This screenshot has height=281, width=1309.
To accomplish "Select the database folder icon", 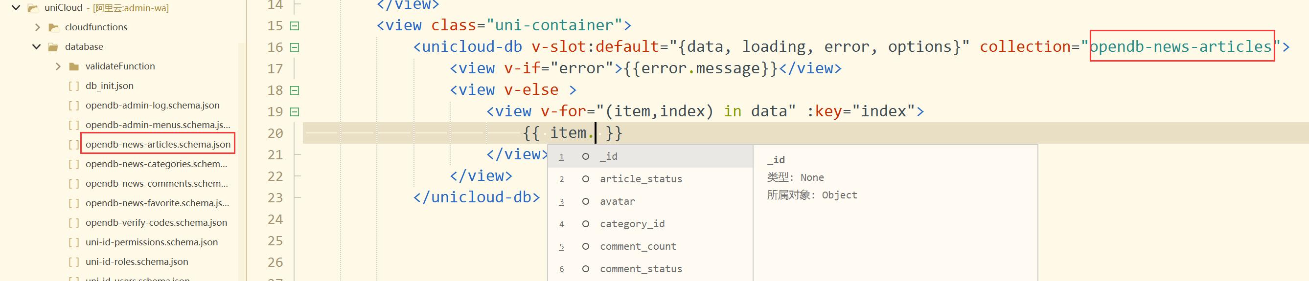I will point(53,47).
